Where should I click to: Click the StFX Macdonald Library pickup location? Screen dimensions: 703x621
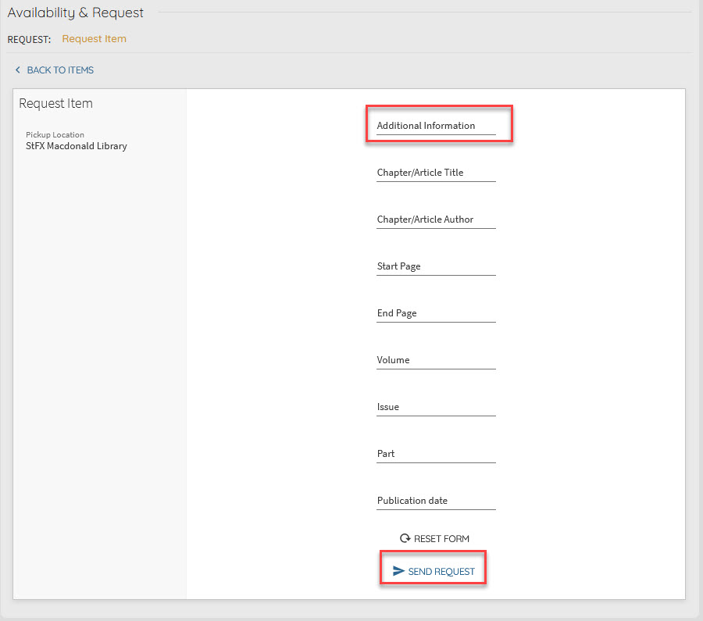[77, 146]
